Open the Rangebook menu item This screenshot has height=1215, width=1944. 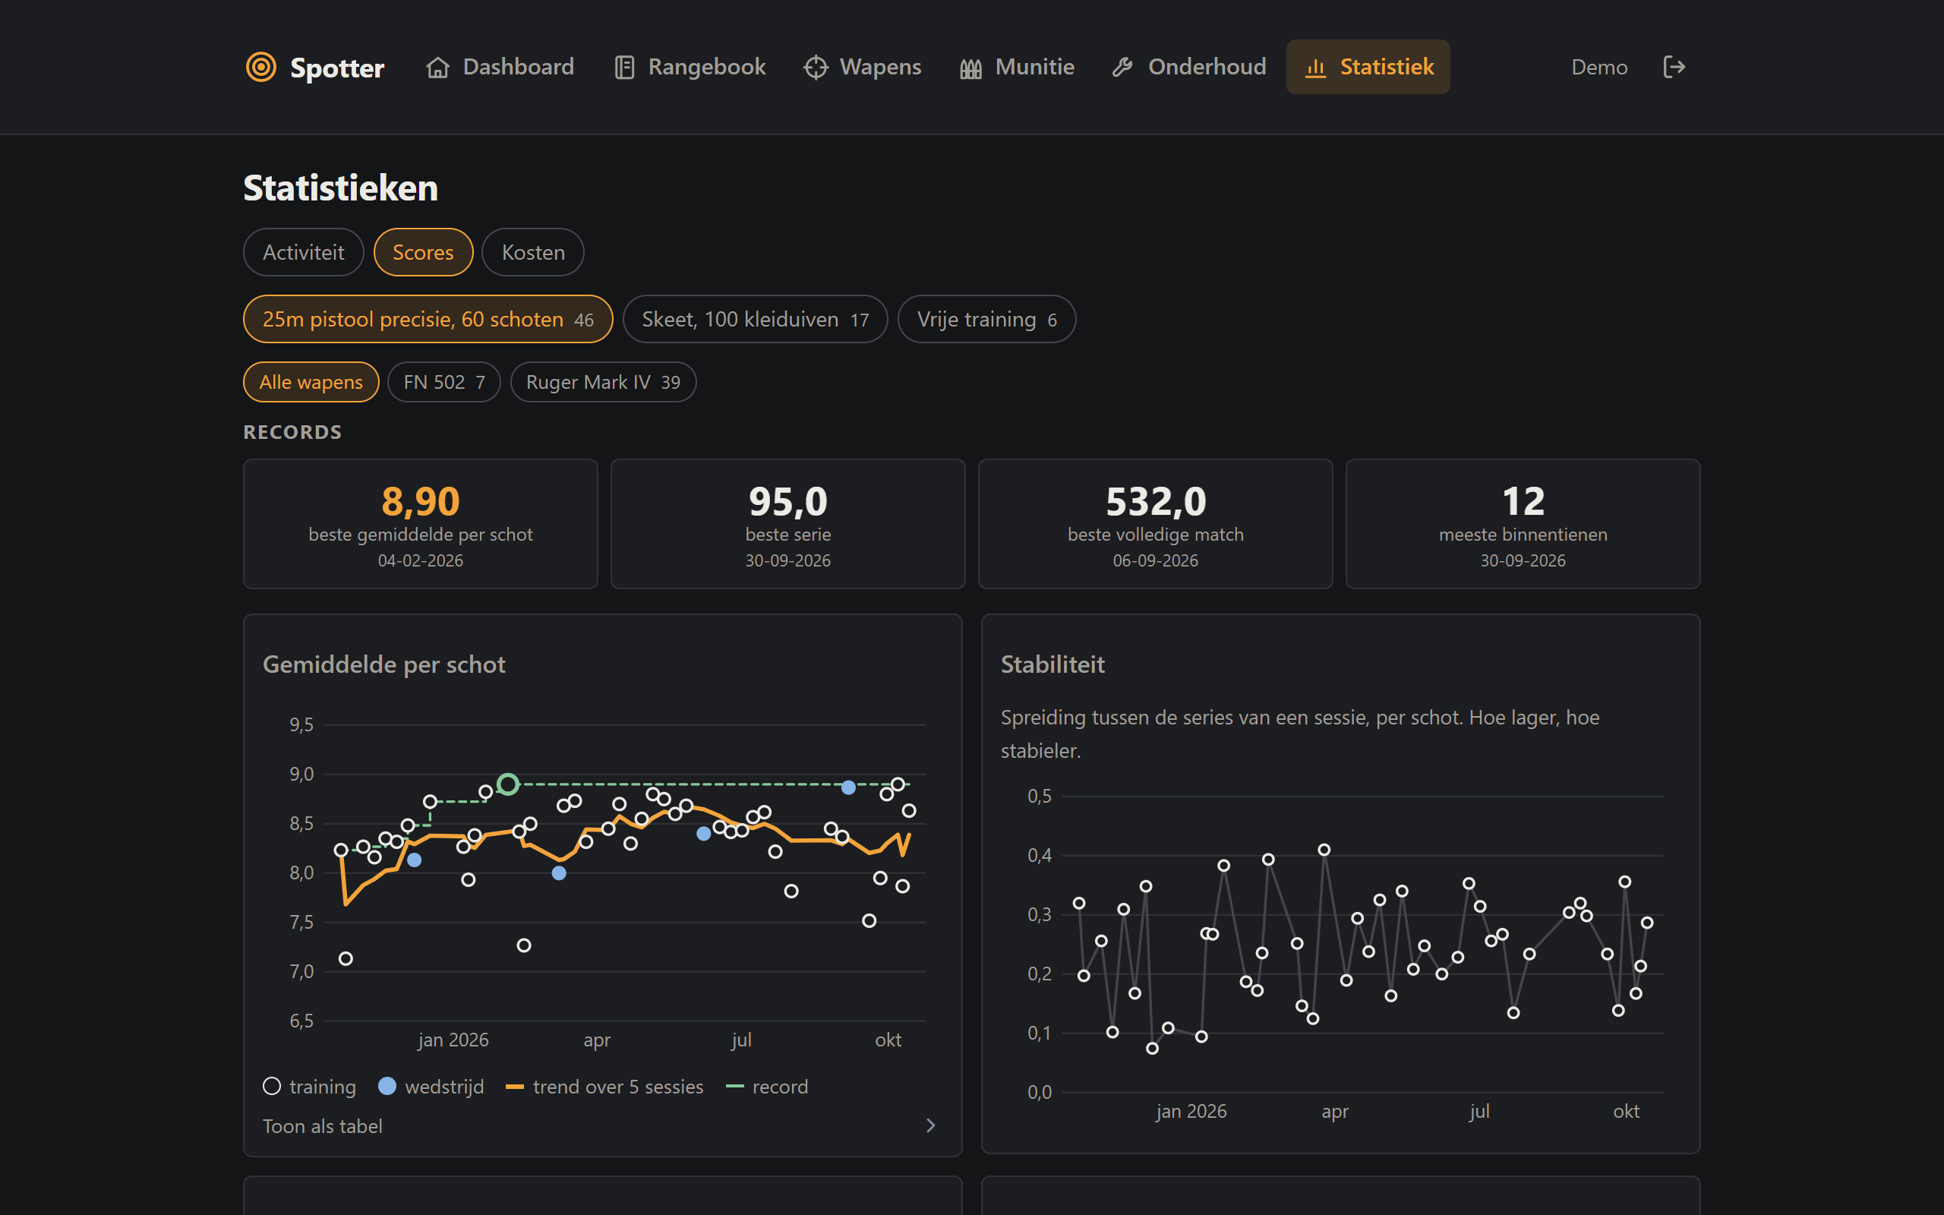coord(690,67)
